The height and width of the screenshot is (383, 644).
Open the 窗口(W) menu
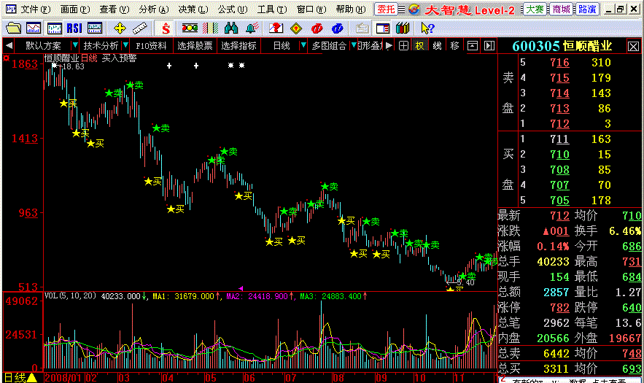point(311,9)
